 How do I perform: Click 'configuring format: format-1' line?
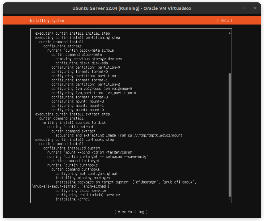click(79, 80)
